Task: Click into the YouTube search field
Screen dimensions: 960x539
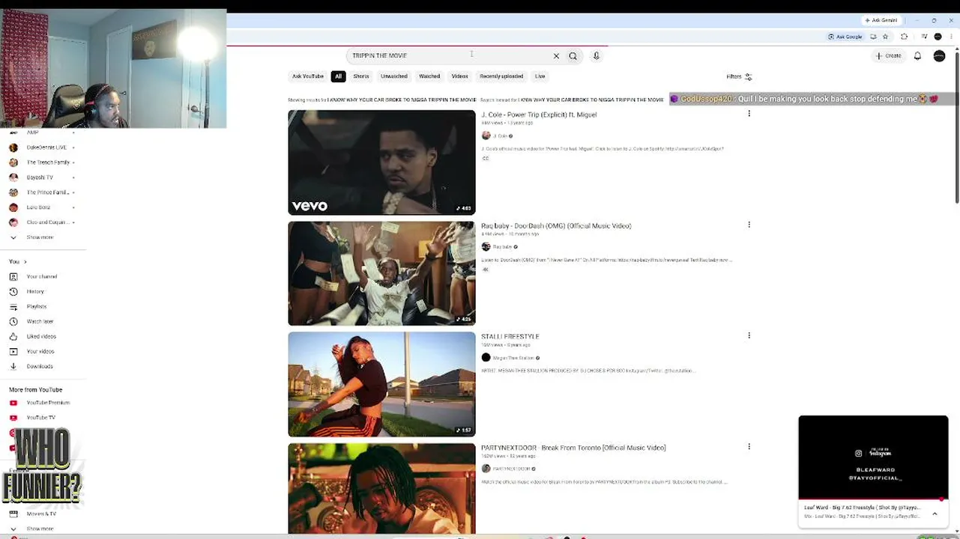Action: click(450, 56)
